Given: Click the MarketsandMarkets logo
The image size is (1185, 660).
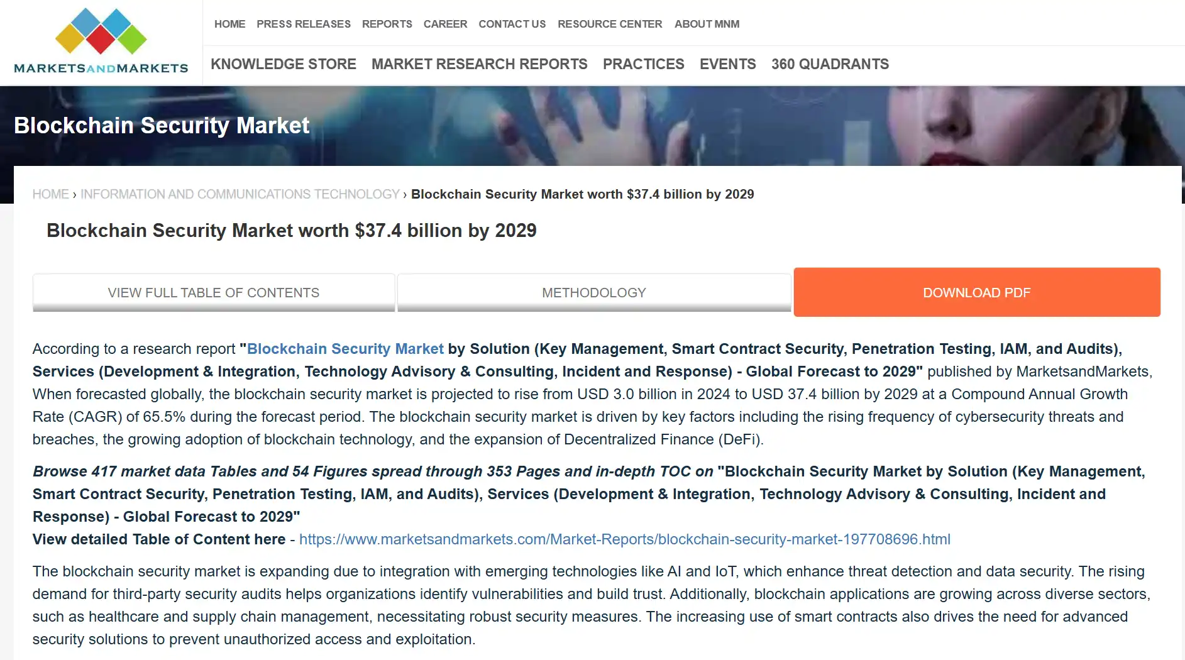Looking at the screenshot, I should (x=101, y=41).
